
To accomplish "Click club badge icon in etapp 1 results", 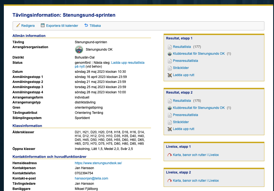I will point(170,54).
